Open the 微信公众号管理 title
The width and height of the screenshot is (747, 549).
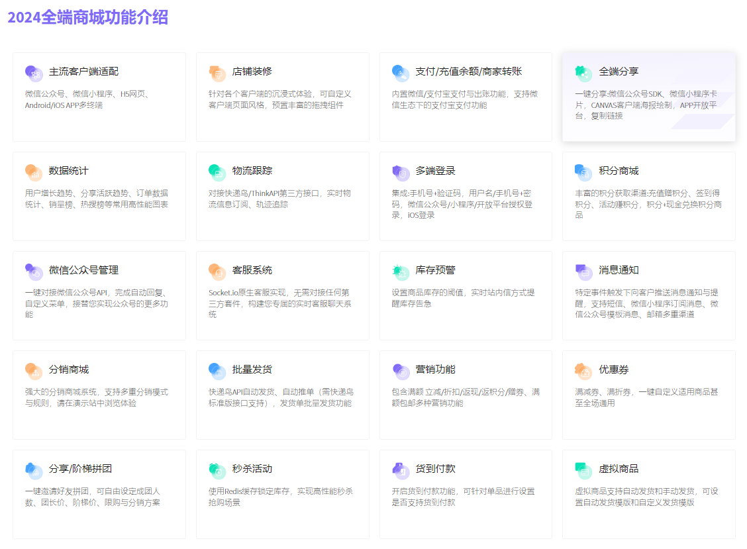pyautogui.click(x=83, y=270)
